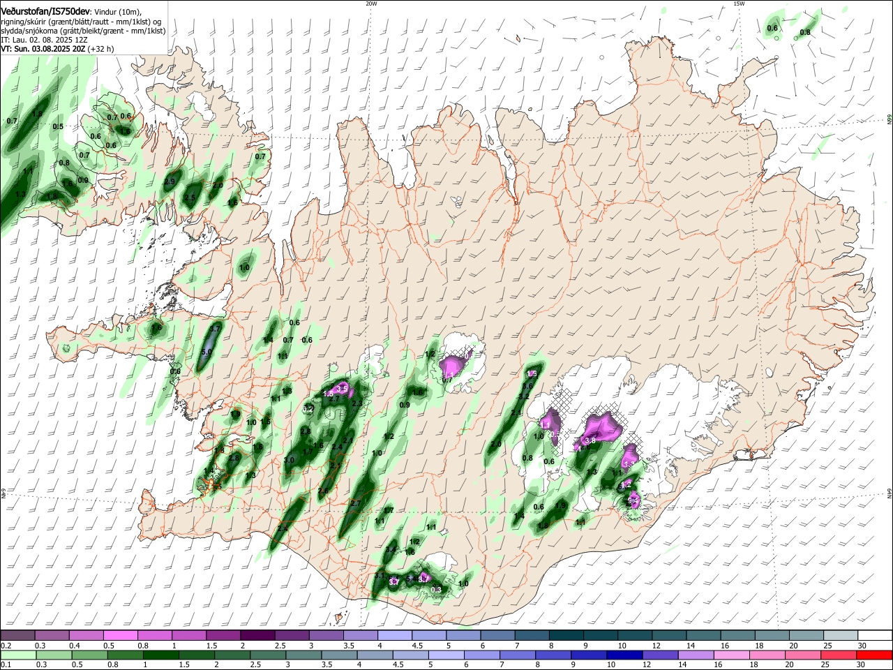The width and height of the screenshot is (893, 670).
Task: Click the pale green 0.1 rain legend swatch
Action: pyautogui.click(x=17, y=655)
